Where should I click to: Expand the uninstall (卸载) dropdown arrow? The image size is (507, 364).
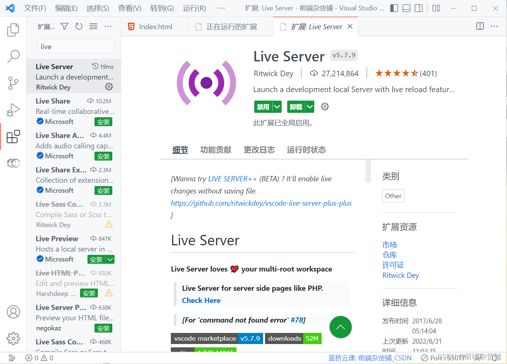[x=310, y=107]
